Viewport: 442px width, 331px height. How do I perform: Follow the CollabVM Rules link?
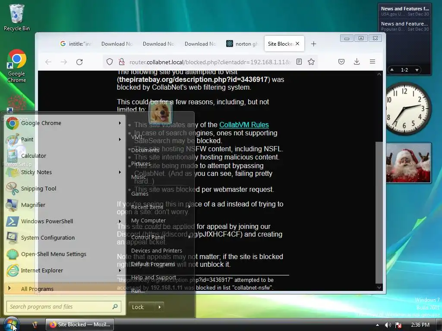coord(244,125)
